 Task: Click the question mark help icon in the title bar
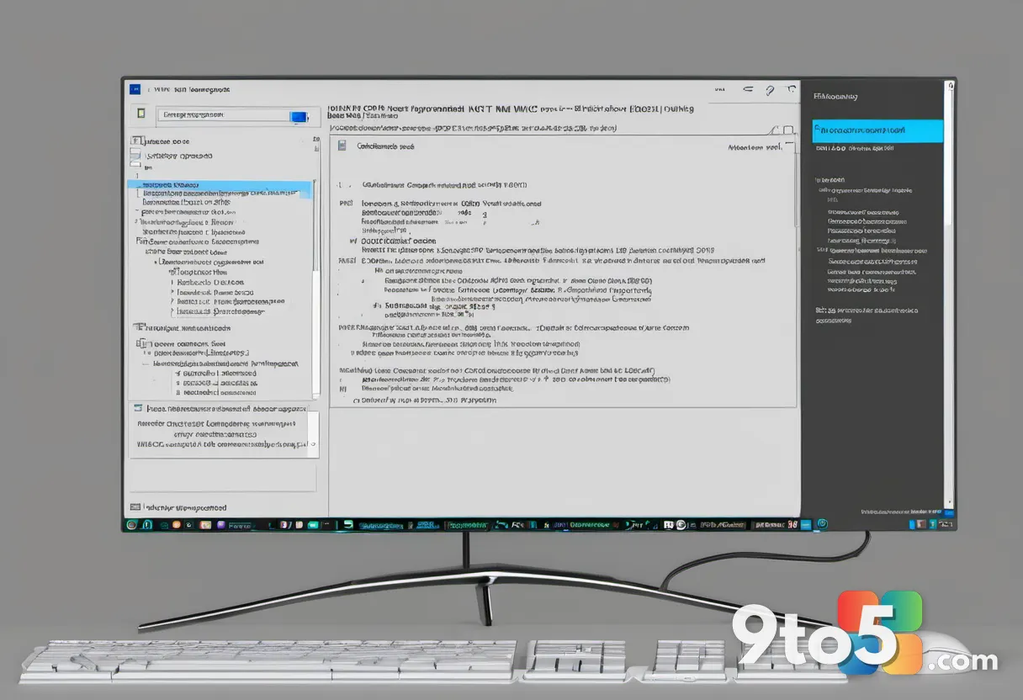pyautogui.click(x=769, y=89)
